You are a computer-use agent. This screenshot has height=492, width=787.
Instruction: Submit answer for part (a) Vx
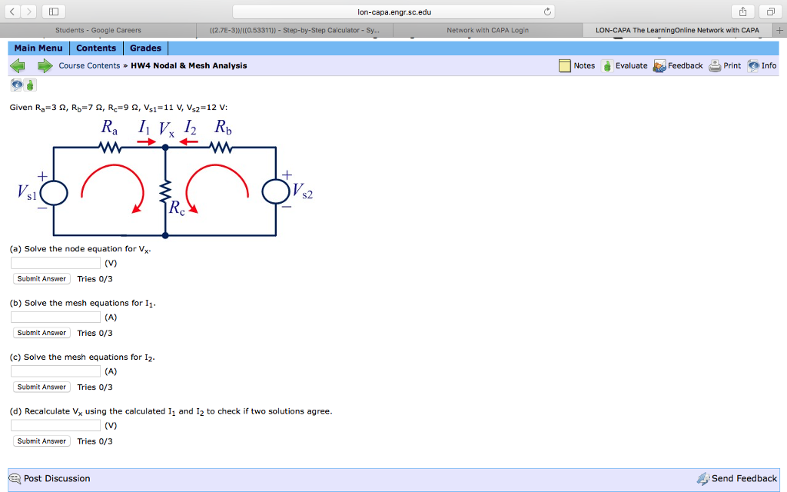[42, 278]
